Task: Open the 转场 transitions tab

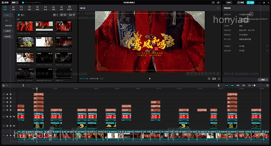Action: pyautogui.click(x=45, y=8)
